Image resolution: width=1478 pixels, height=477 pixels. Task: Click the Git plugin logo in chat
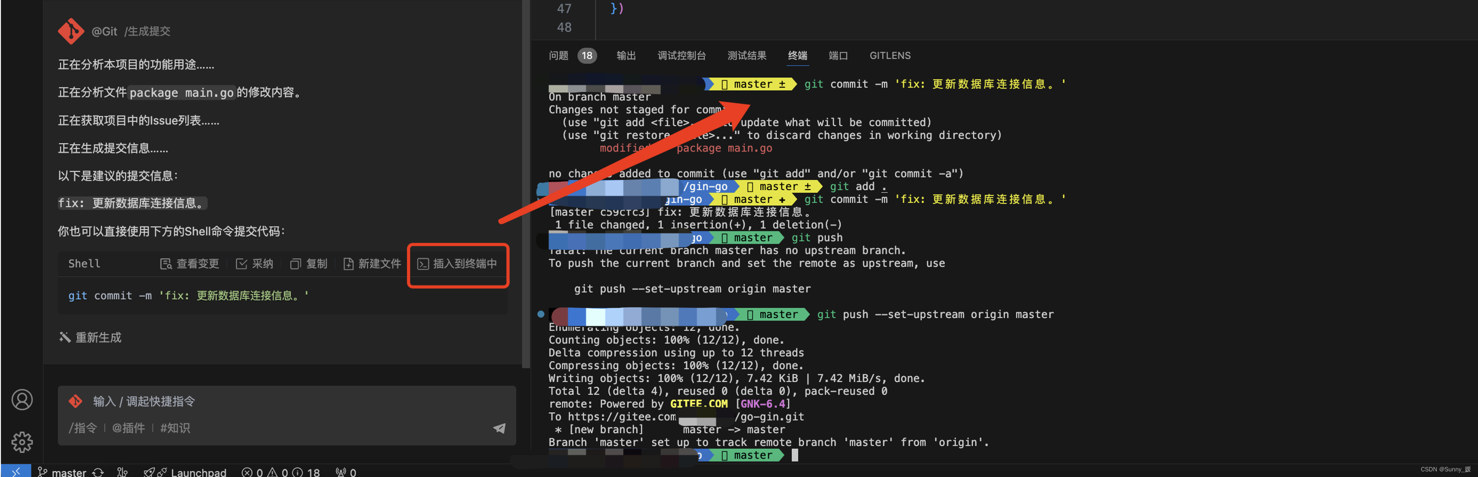click(x=71, y=31)
